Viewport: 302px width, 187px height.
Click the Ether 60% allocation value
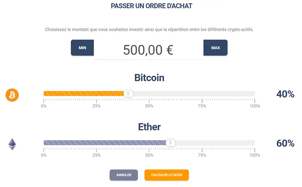pos(285,143)
